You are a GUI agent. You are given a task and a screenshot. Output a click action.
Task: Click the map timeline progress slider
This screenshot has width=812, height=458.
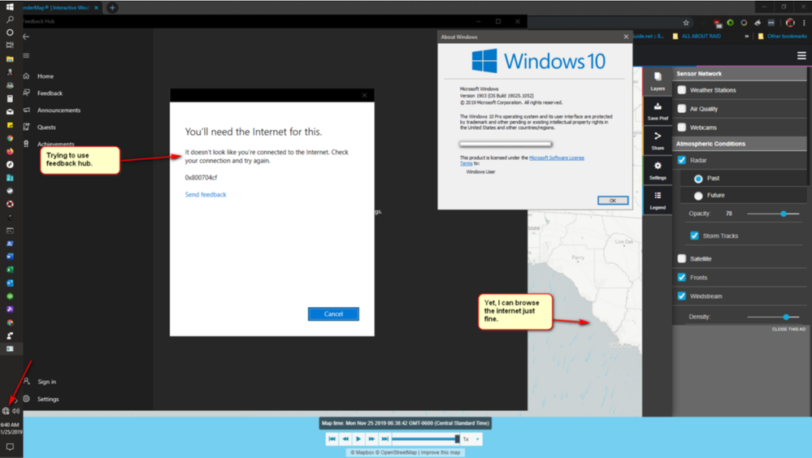(x=426, y=439)
